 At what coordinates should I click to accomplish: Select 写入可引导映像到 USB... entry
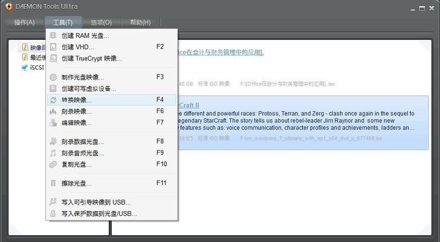(112, 202)
